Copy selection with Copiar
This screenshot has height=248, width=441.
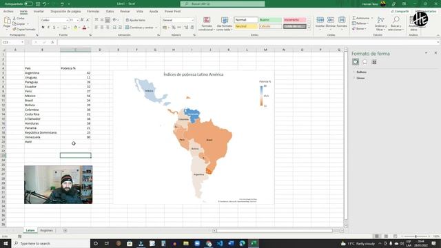19,24
